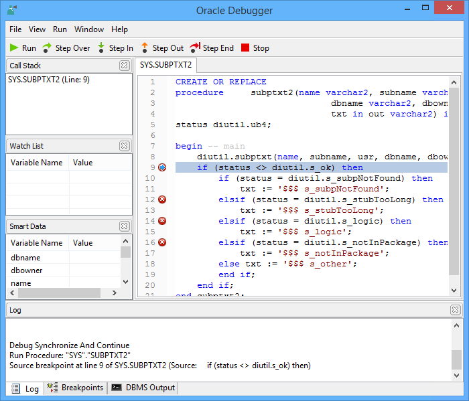Screen dimensions: 469x401
Task: Switch to the Log tab
Action: pyautogui.click(x=25, y=388)
